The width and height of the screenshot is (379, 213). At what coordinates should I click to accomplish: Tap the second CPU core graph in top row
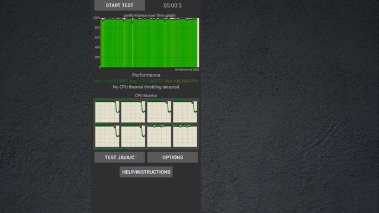(x=133, y=112)
